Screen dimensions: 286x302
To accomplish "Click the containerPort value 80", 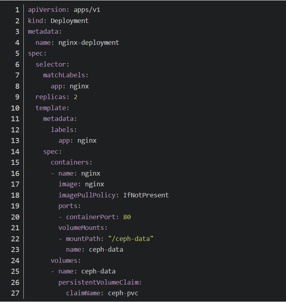I will [x=127, y=217].
